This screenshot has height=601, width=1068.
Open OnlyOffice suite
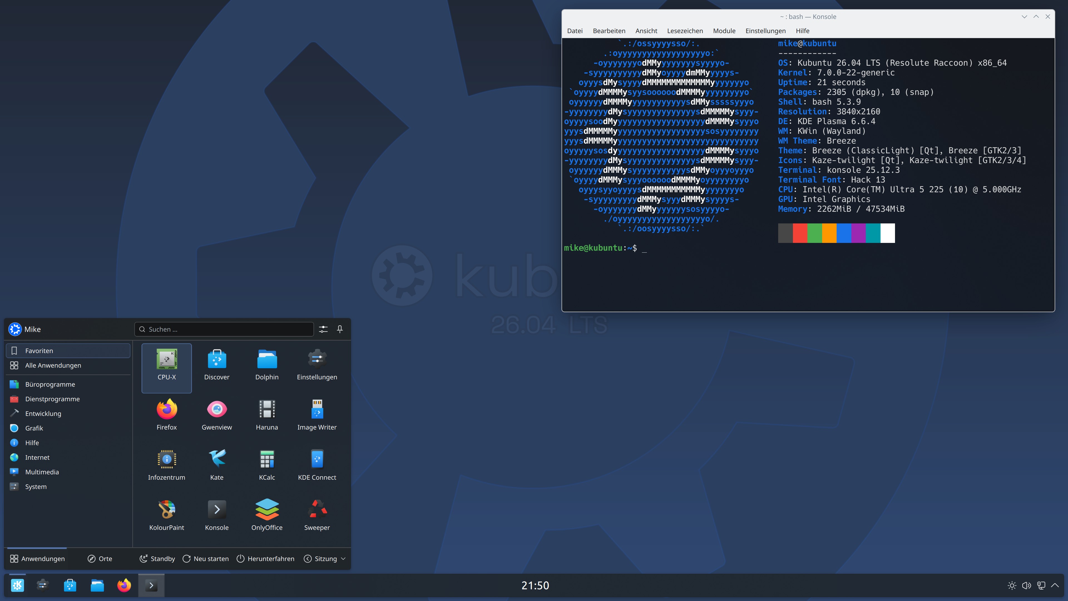point(267,518)
